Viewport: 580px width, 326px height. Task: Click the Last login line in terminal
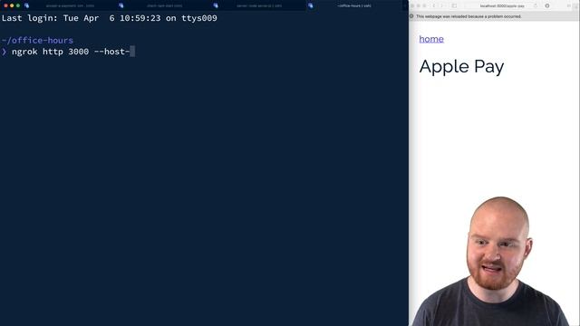[x=110, y=18]
